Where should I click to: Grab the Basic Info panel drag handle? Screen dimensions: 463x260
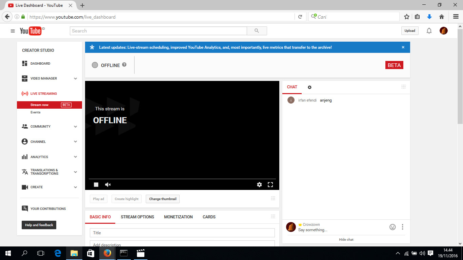[273, 216]
